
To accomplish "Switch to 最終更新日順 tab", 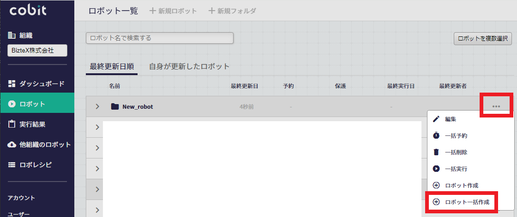I will click(x=112, y=66).
